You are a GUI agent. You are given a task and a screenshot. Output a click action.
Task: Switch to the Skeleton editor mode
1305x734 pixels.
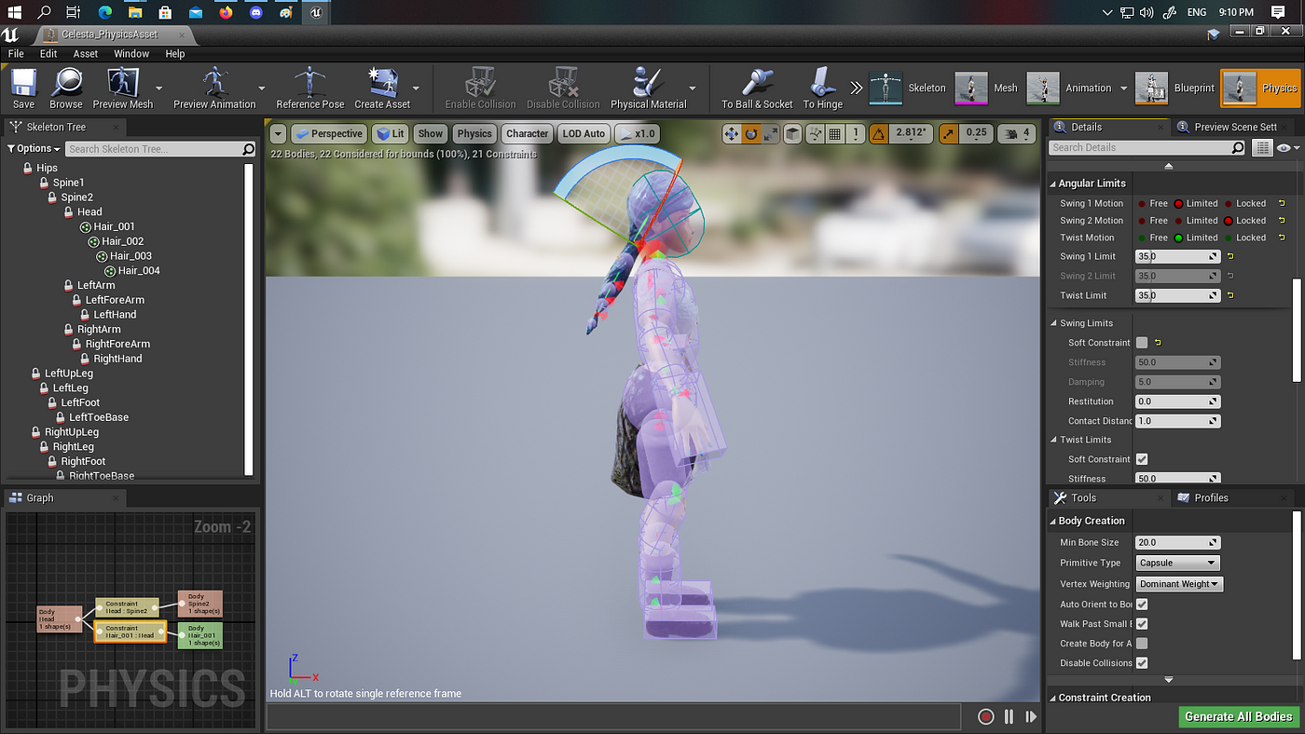coord(907,88)
